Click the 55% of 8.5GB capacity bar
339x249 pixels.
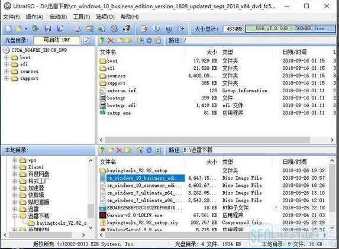point(290,28)
